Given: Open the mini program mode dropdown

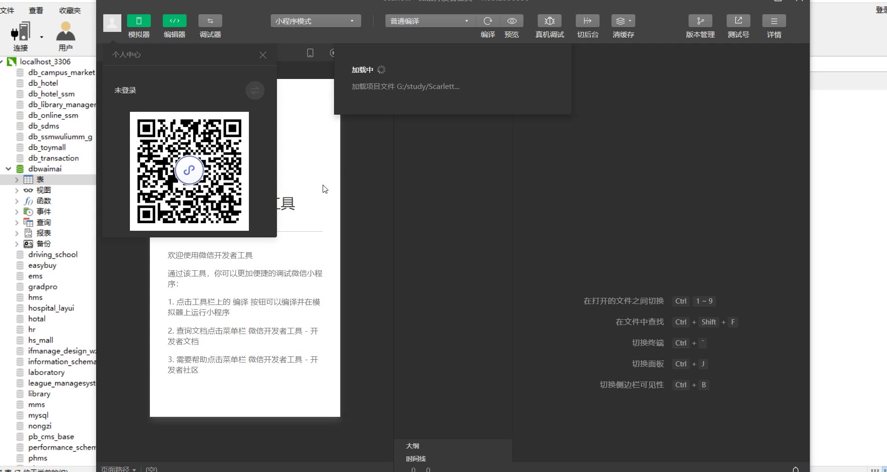Looking at the screenshot, I should [x=315, y=21].
